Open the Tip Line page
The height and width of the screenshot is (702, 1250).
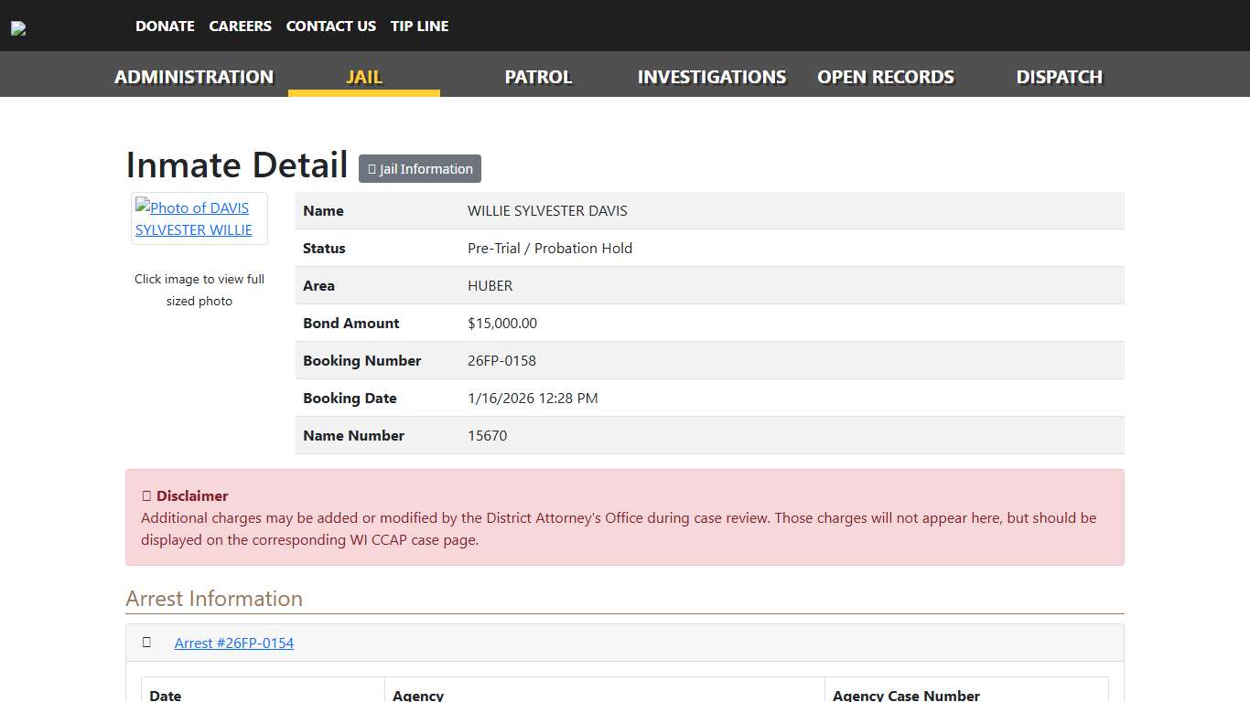[x=419, y=27]
